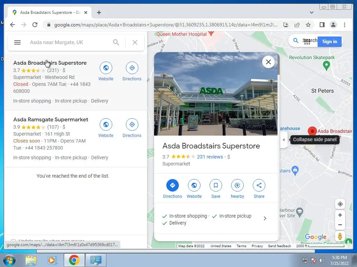Click the address bar URL

click(166, 25)
